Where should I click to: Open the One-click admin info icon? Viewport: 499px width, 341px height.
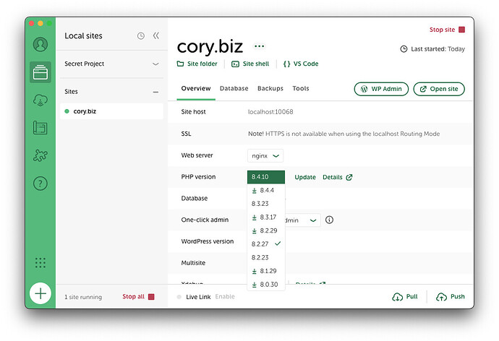(329, 220)
